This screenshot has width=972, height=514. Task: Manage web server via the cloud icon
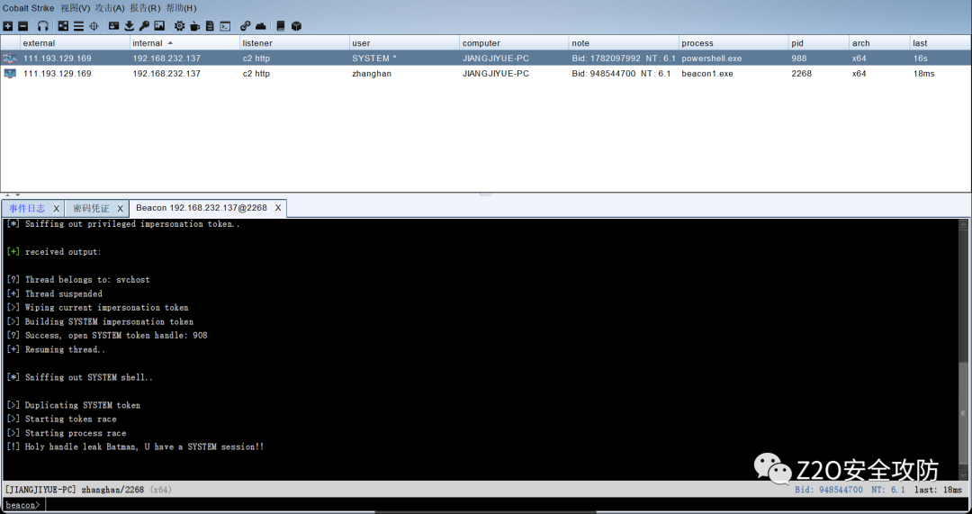(261, 26)
